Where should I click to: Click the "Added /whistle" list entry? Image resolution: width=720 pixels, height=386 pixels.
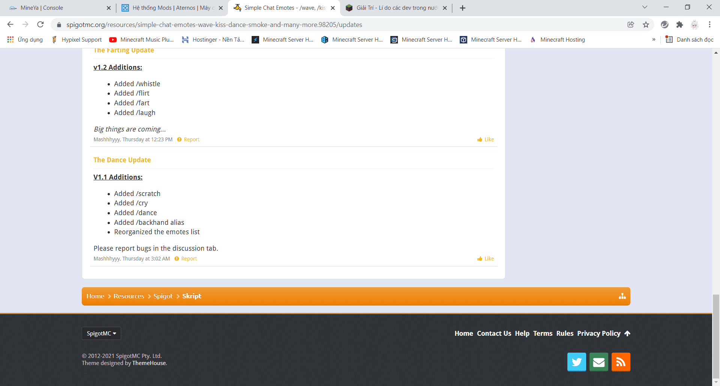click(137, 84)
